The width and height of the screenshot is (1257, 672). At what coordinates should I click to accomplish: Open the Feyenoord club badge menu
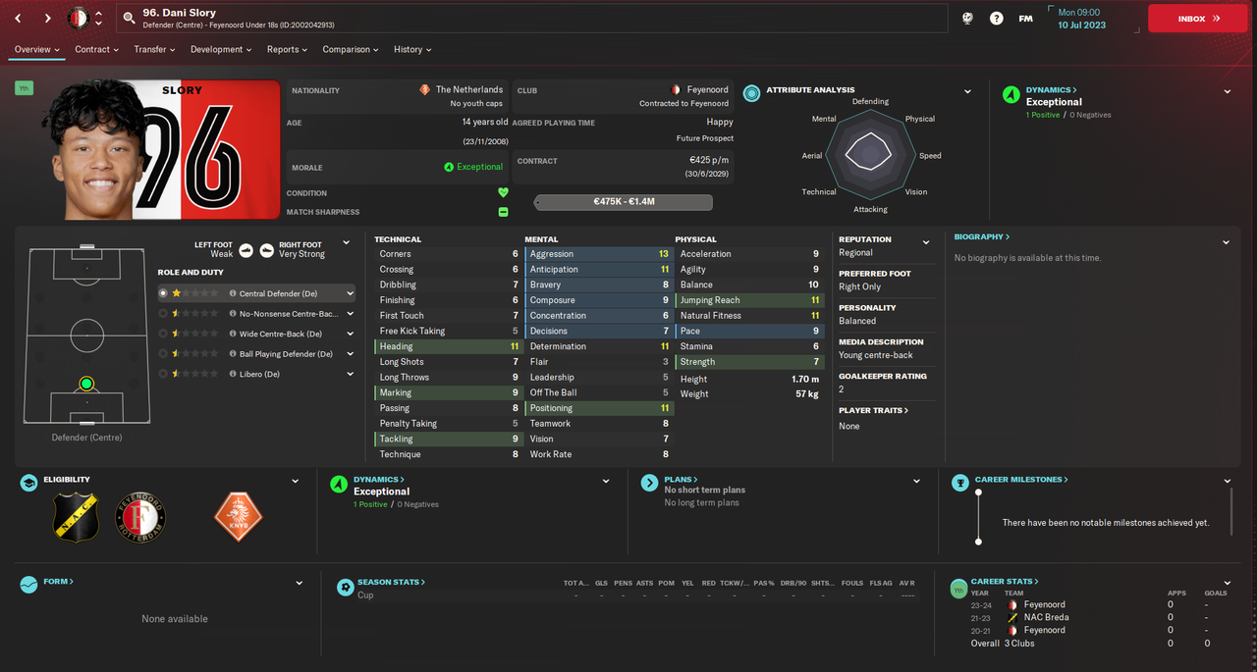tap(78, 18)
